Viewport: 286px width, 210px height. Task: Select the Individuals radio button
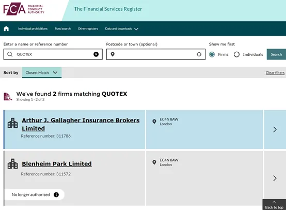coord(236,54)
